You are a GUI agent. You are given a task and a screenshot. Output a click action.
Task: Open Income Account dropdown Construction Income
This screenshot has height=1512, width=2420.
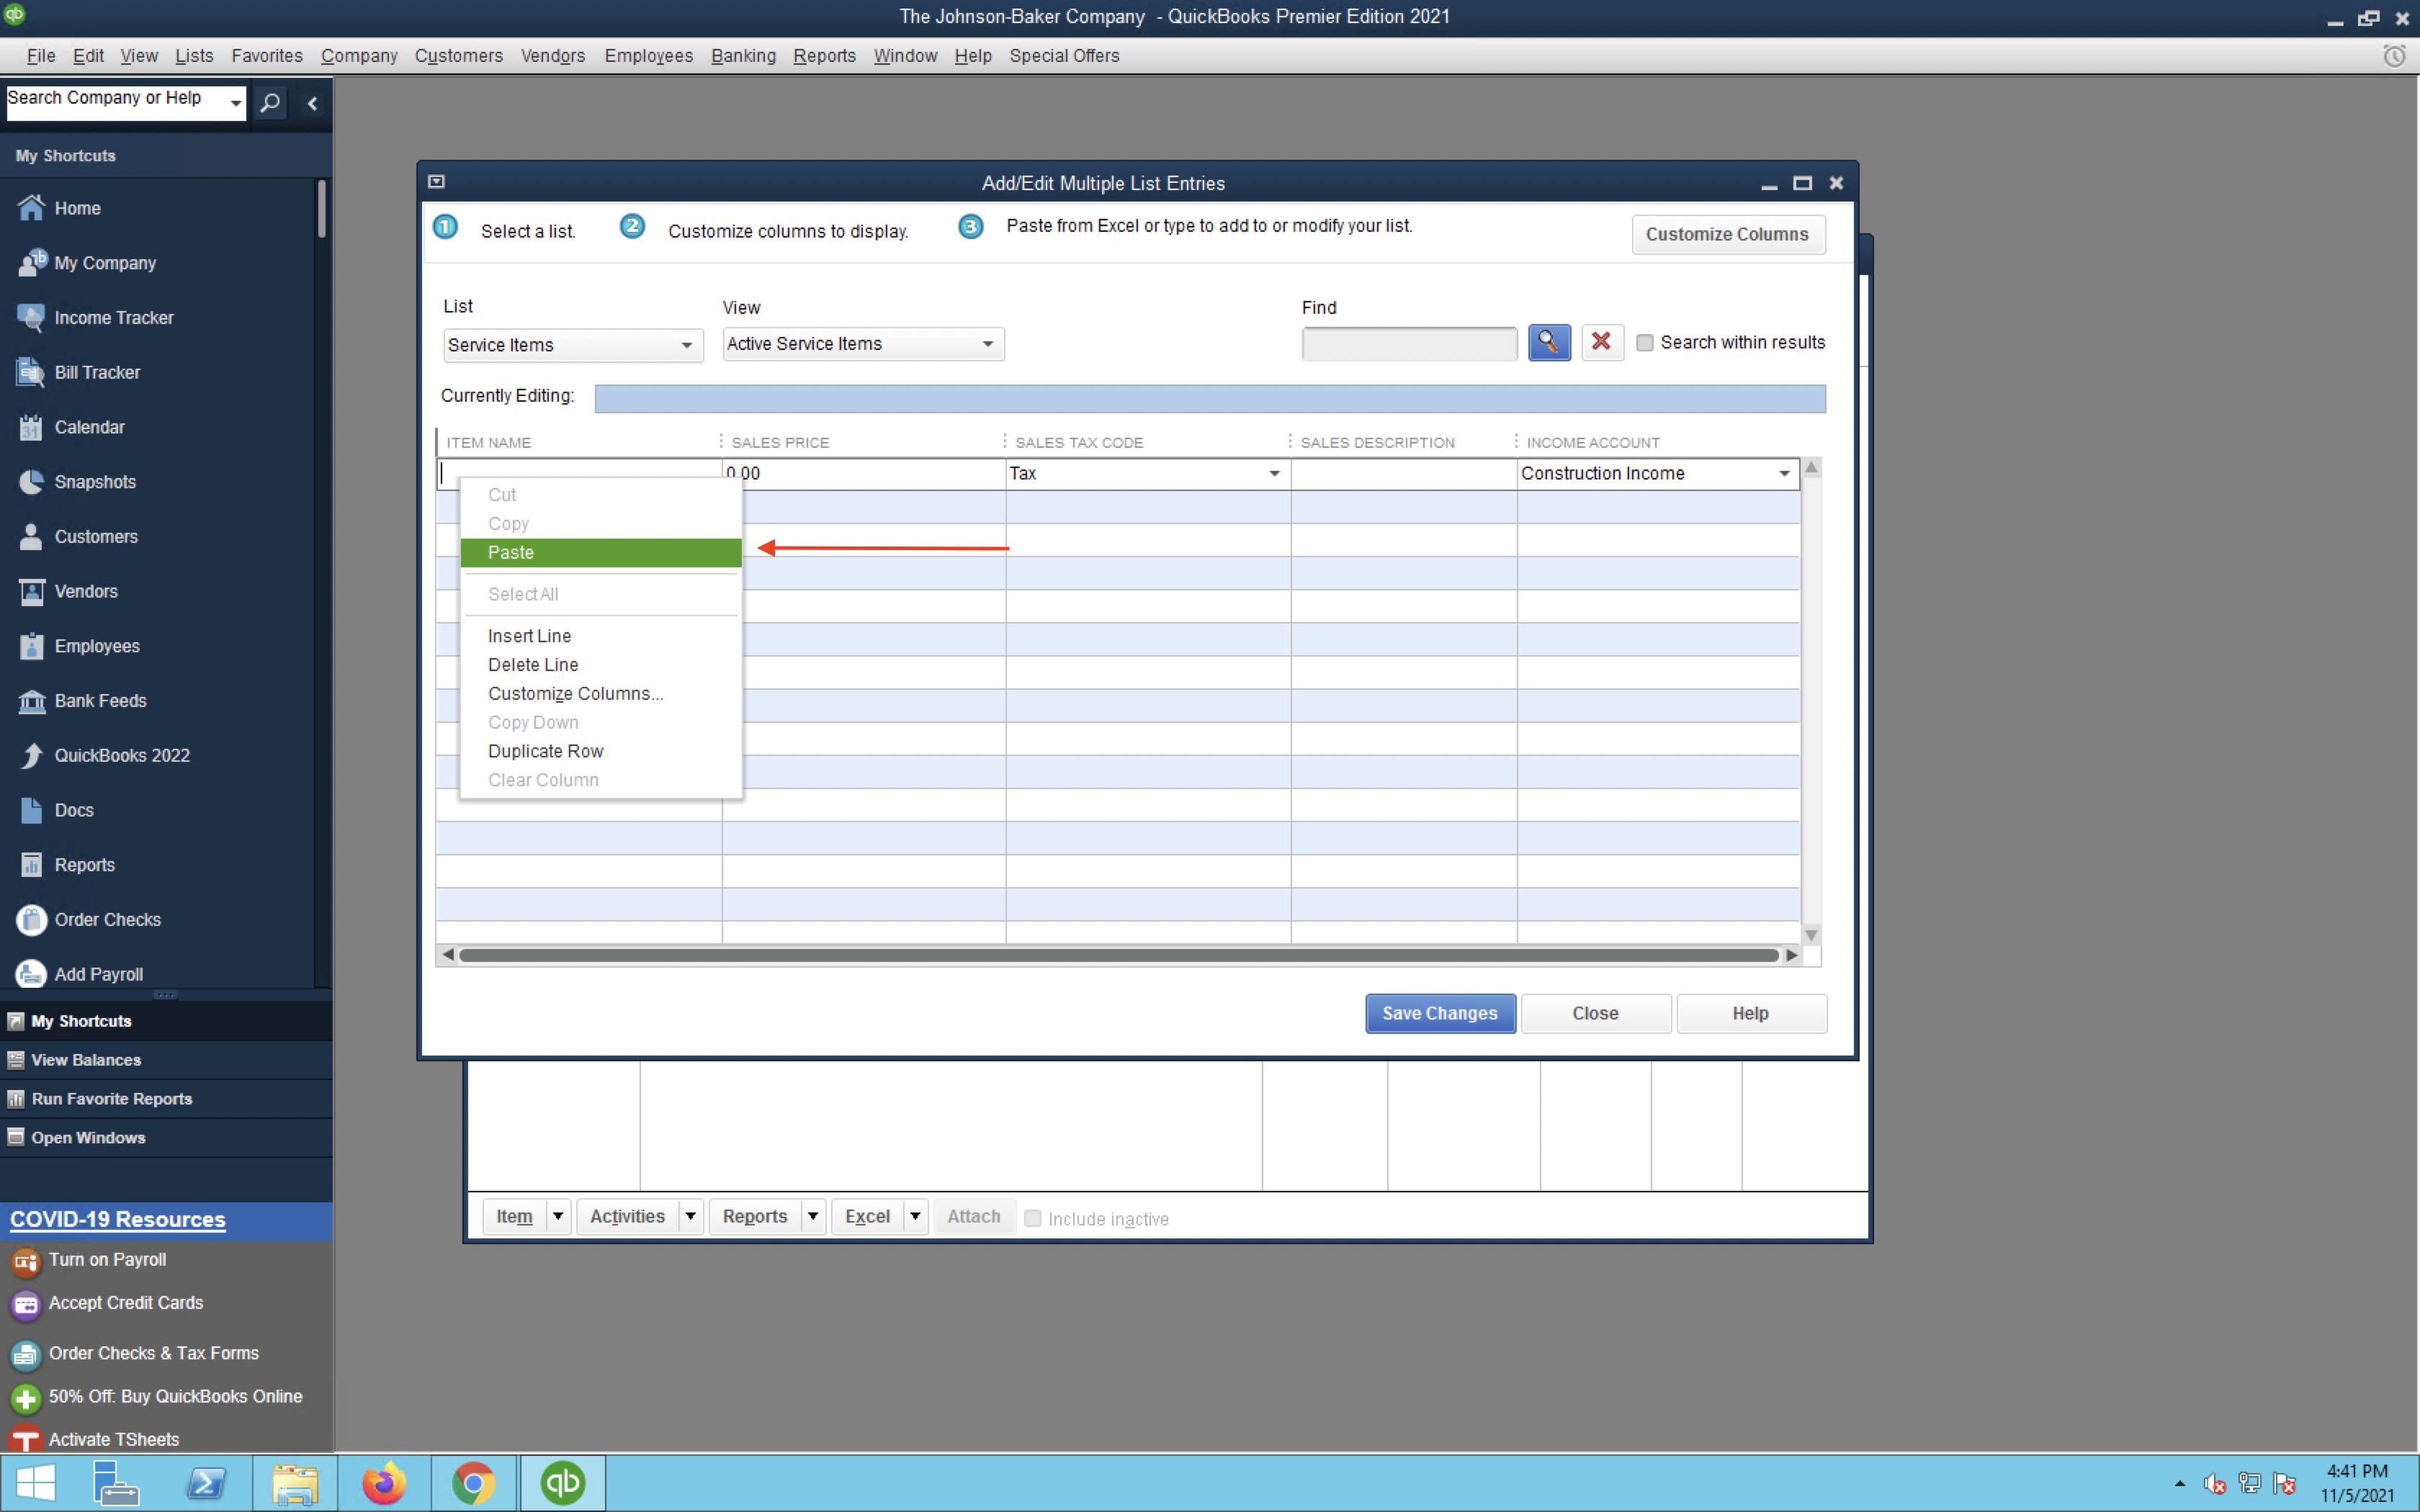pos(1784,473)
